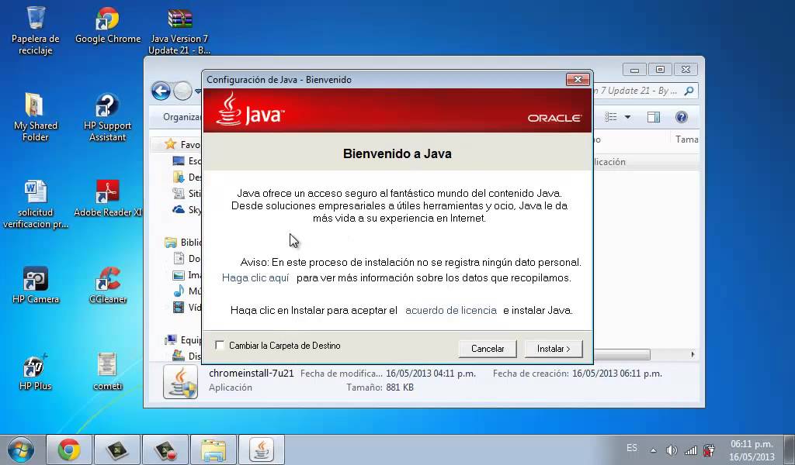The image size is (795, 465).
Task: Open first recorder app in taskbar
Action: coord(117,449)
